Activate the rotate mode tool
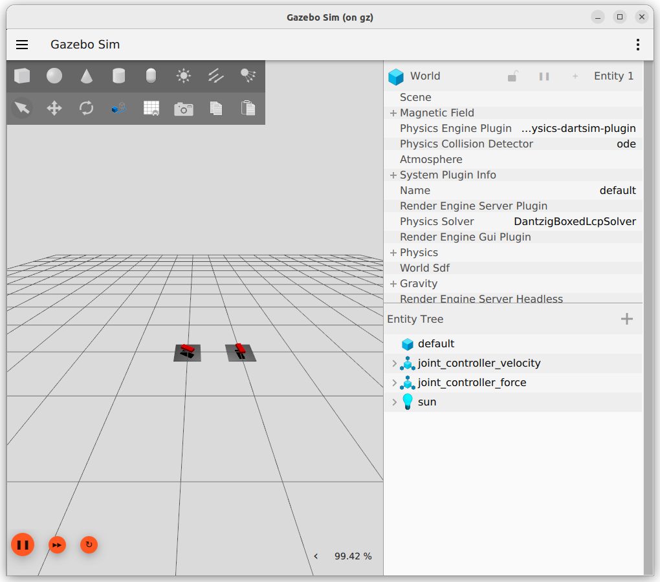 tap(87, 108)
